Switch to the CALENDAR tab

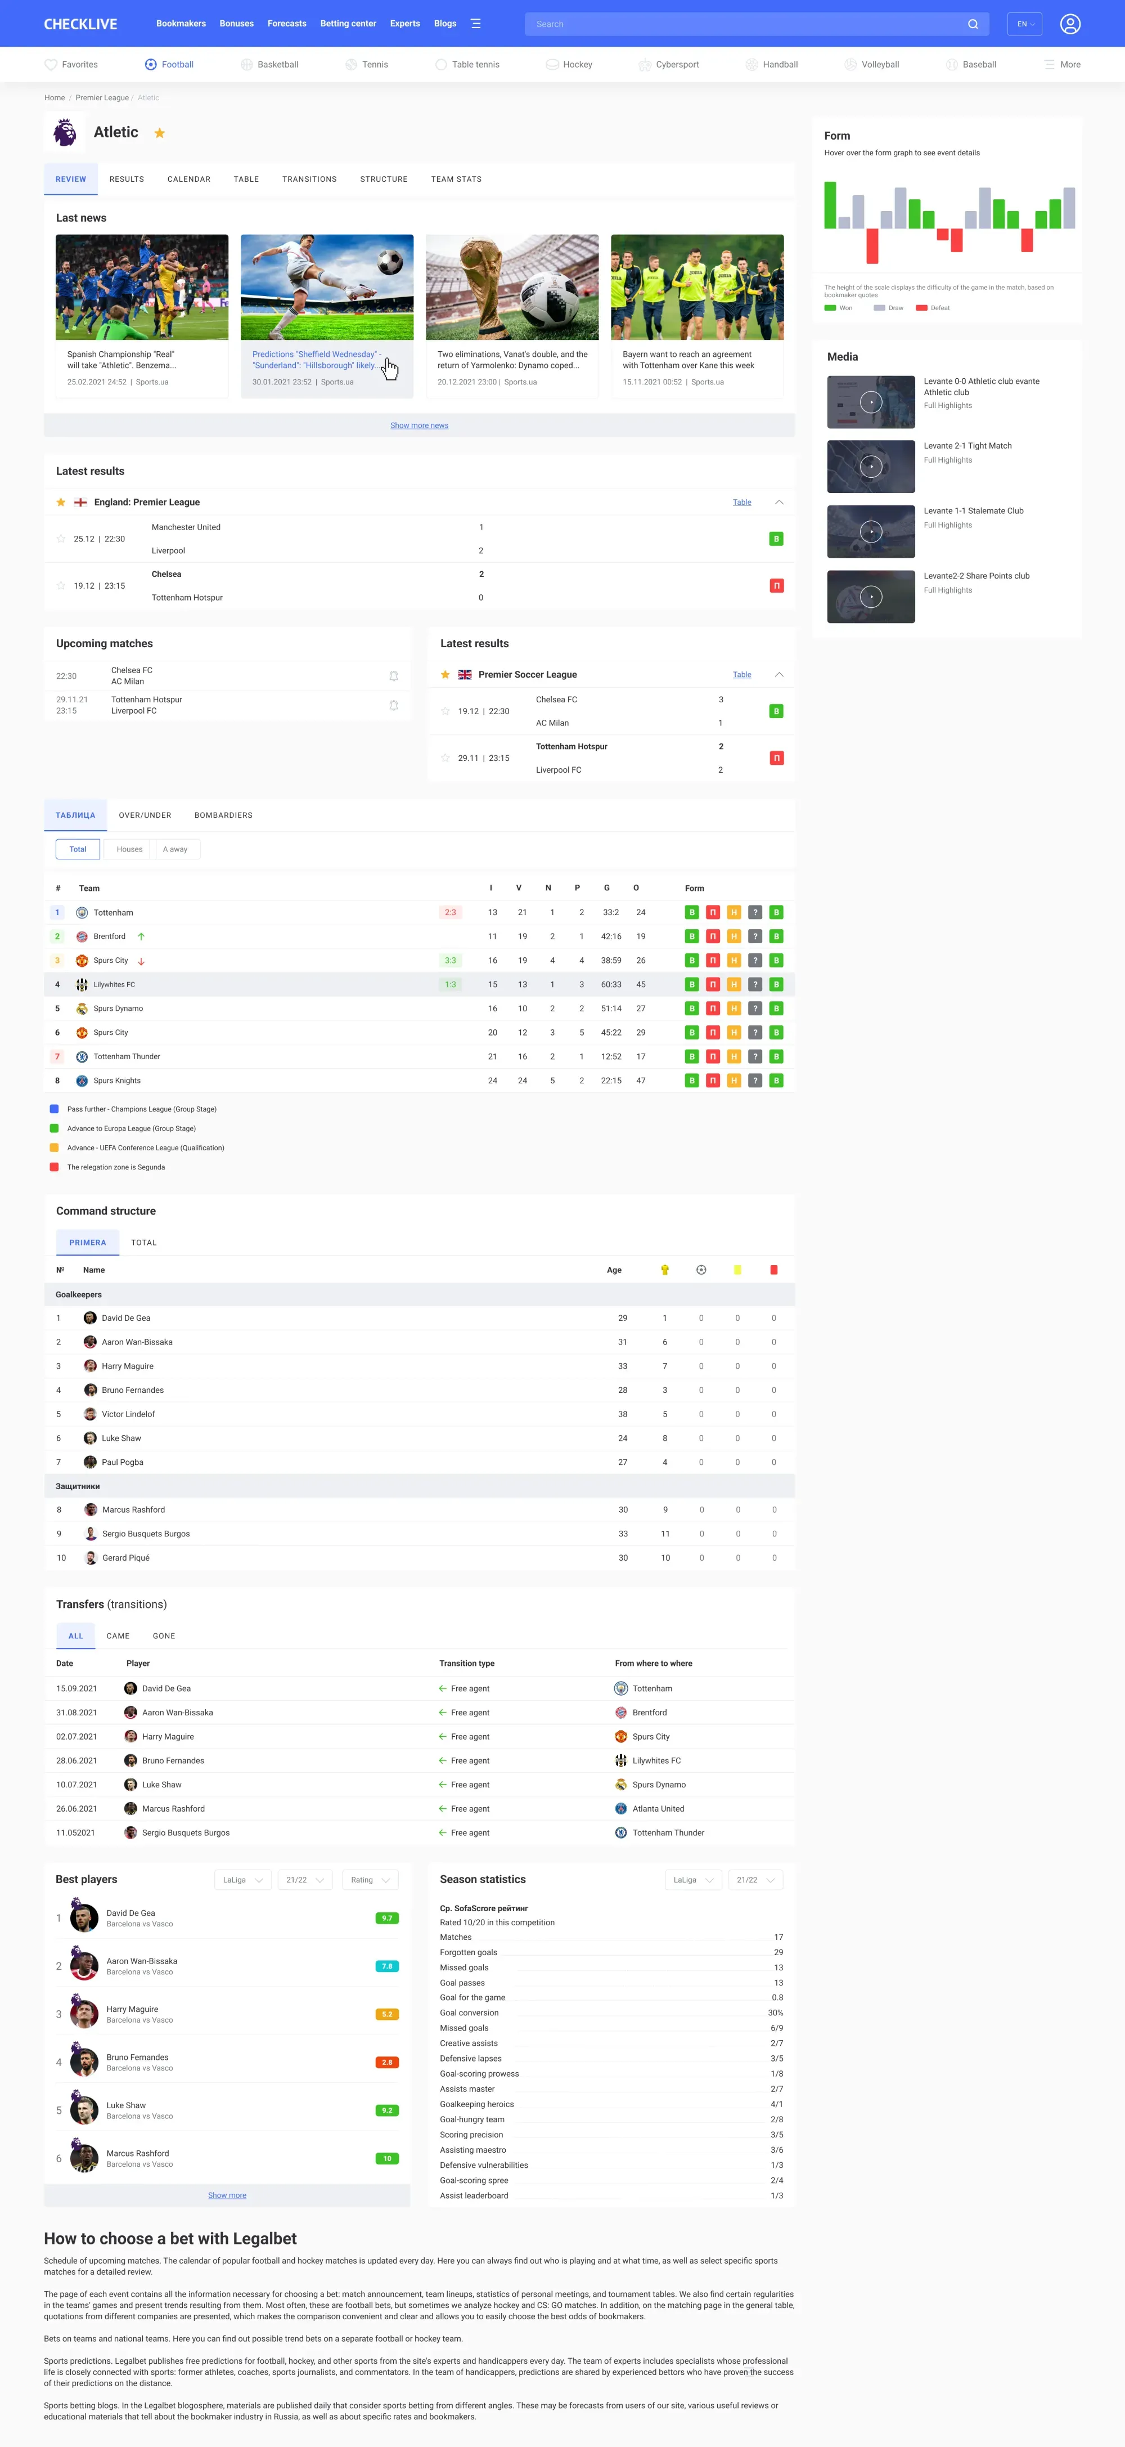pyautogui.click(x=188, y=178)
